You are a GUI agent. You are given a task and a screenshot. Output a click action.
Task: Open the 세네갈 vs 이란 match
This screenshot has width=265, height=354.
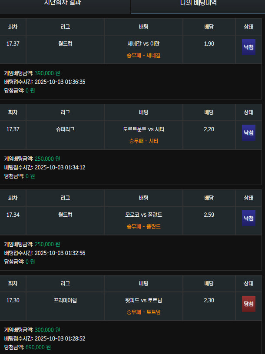click(x=143, y=44)
